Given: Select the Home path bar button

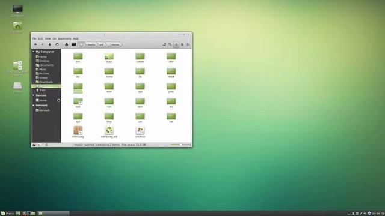Looking at the screenshot, I should click(x=114, y=45).
